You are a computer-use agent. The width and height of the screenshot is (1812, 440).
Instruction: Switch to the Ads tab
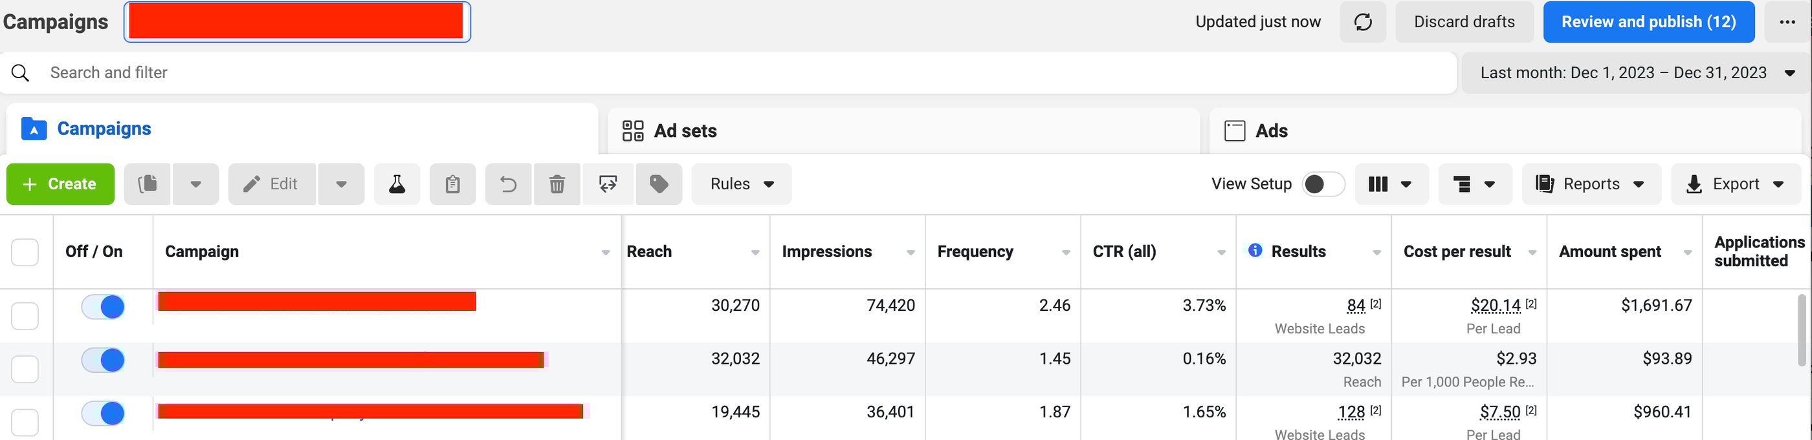pos(1271,131)
